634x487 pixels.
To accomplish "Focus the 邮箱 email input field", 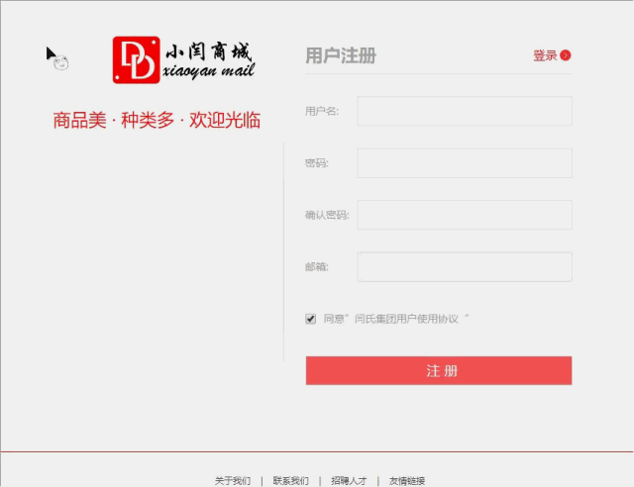I will pyautogui.click(x=465, y=266).
